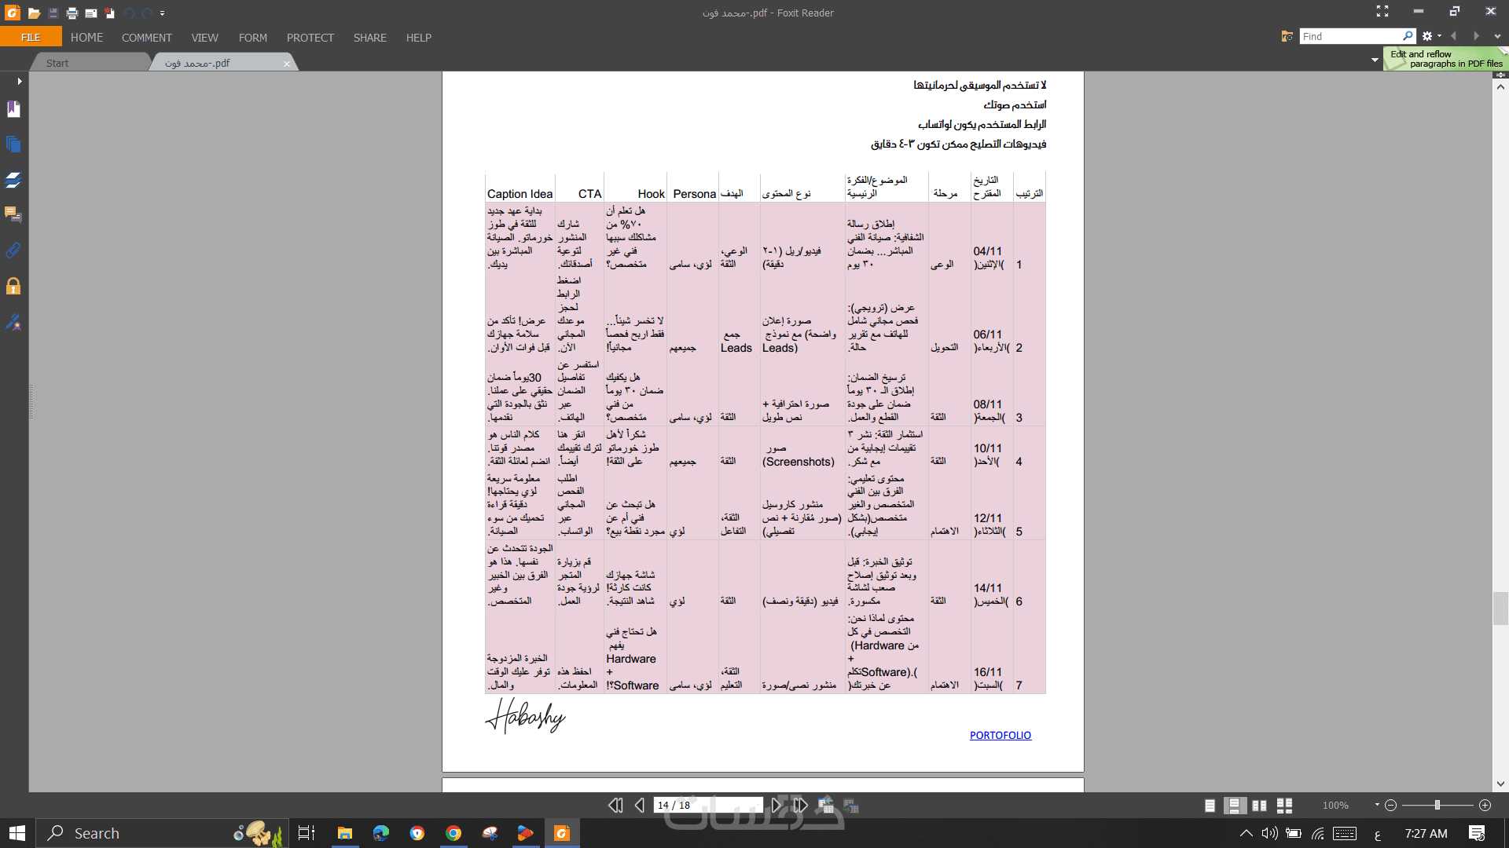
Task: Click the Open folder icon
Action: click(x=34, y=13)
